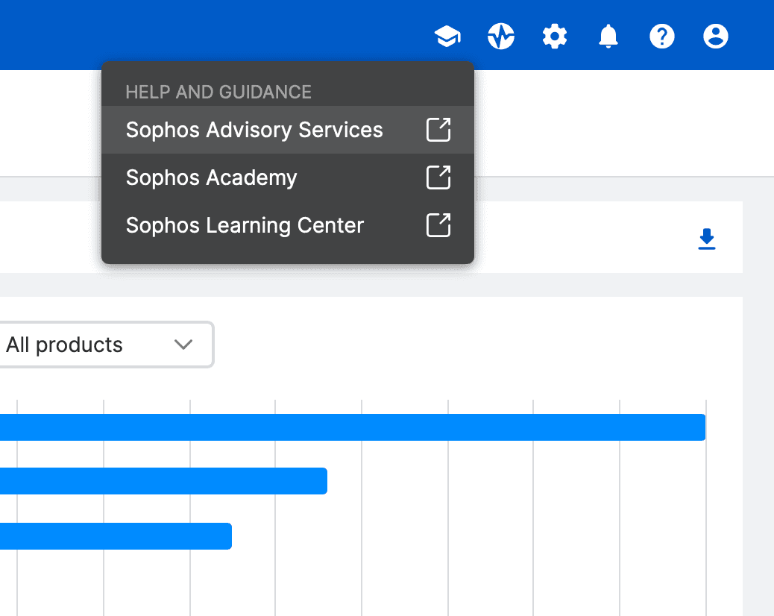Click the longest blue chart bar
The width and height of the screenshot is (774, 616).
(x=353, y=427)
